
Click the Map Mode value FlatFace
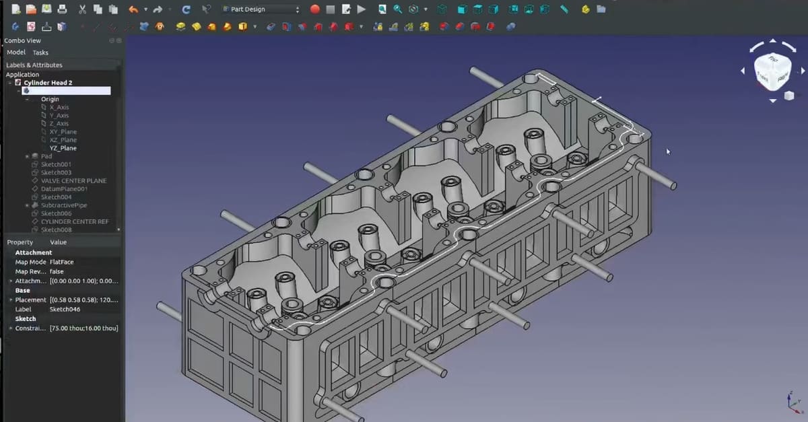pos(61,262)
